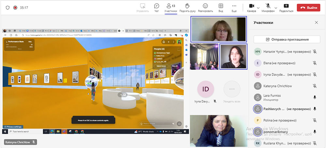Screen dimensions: 326x148
Task: Hide Performance Stats in shared Spatial screen
Action: click(30, 42)
